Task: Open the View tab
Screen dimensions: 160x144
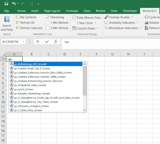Action: [x=114, y=11]
